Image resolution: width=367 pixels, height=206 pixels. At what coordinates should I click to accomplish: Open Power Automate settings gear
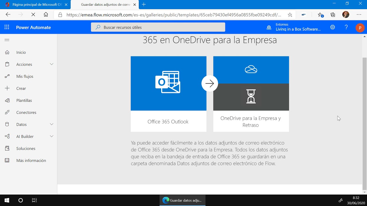(x=333, y=27)
